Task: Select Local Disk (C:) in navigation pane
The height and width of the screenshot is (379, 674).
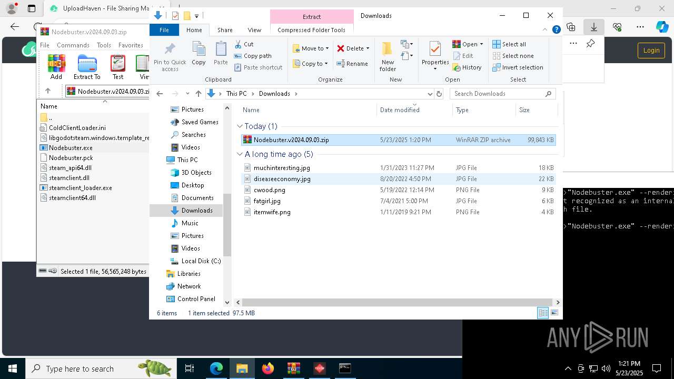Action: pos(195,261)
